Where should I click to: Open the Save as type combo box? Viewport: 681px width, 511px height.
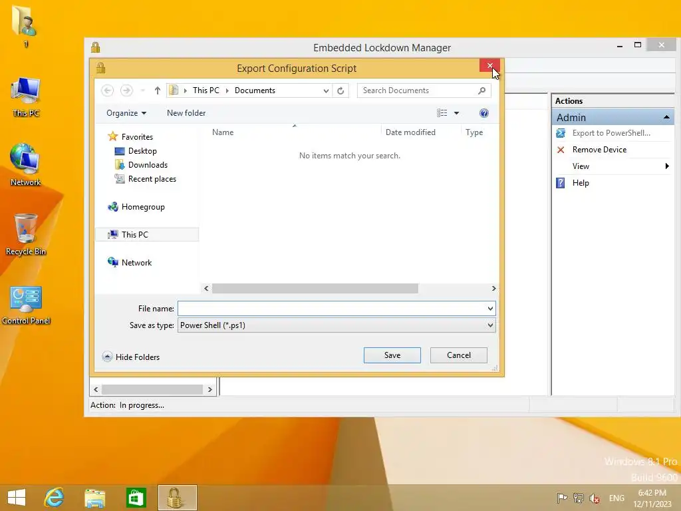[x=337, y=325]
